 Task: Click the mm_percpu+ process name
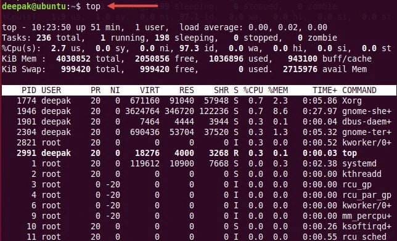click(x=367, y=216)
